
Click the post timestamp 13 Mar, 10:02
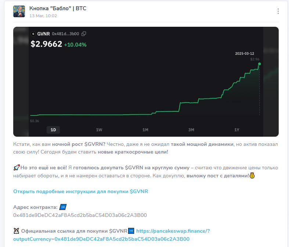point(43,16)
